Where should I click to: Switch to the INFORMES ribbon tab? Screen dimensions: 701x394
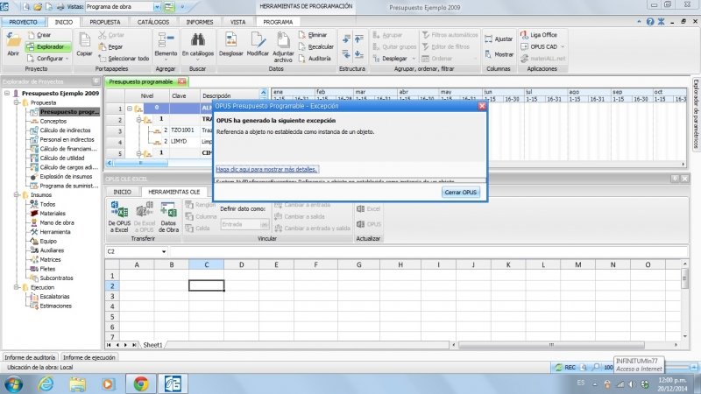199,20
